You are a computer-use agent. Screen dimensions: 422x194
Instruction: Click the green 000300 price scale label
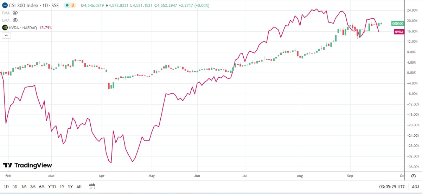click(397, 24)
